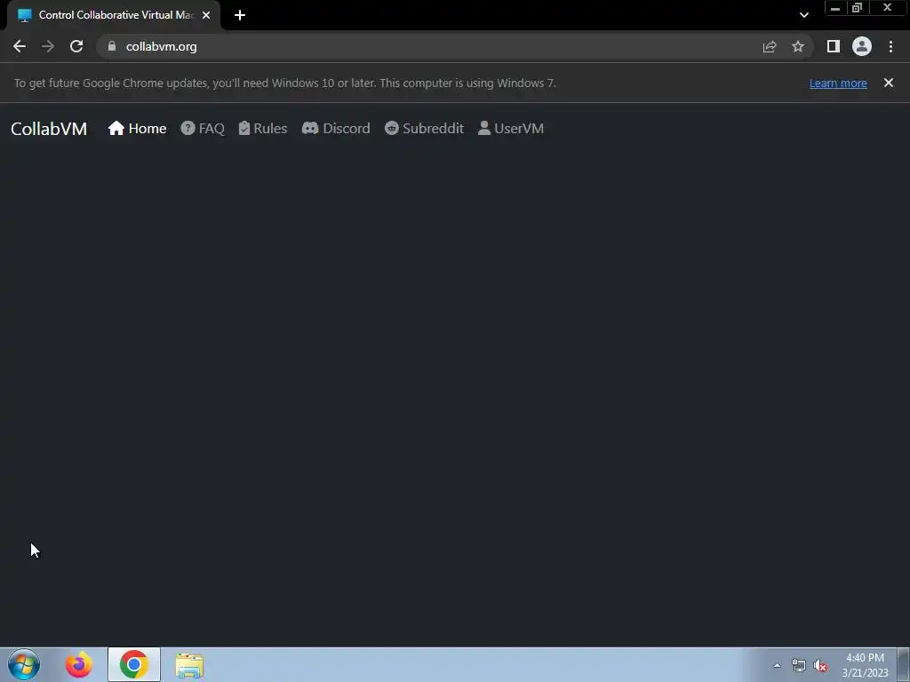This screenshot has height=682, width=910.
Task: Open the tab search chevron
Action: [803, 15]
